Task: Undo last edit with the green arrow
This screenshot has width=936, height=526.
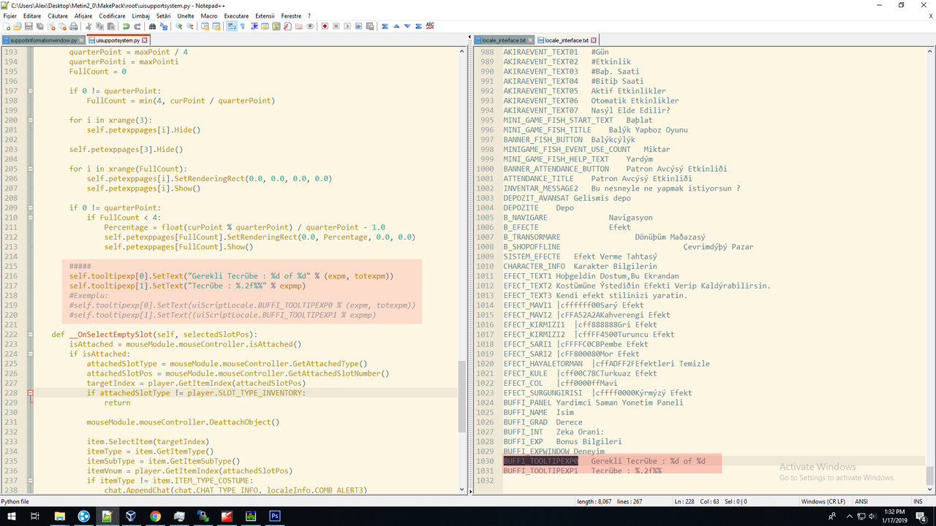Action: pos(127,26)
